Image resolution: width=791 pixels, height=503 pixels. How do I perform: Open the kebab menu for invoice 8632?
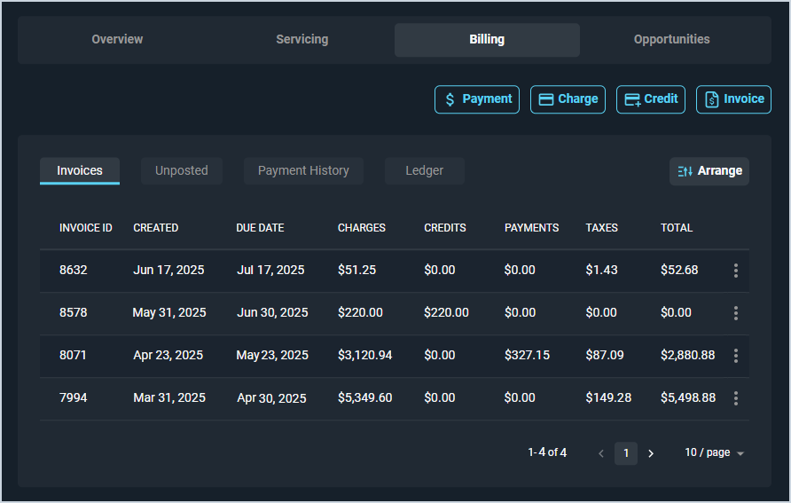[735, 271]
